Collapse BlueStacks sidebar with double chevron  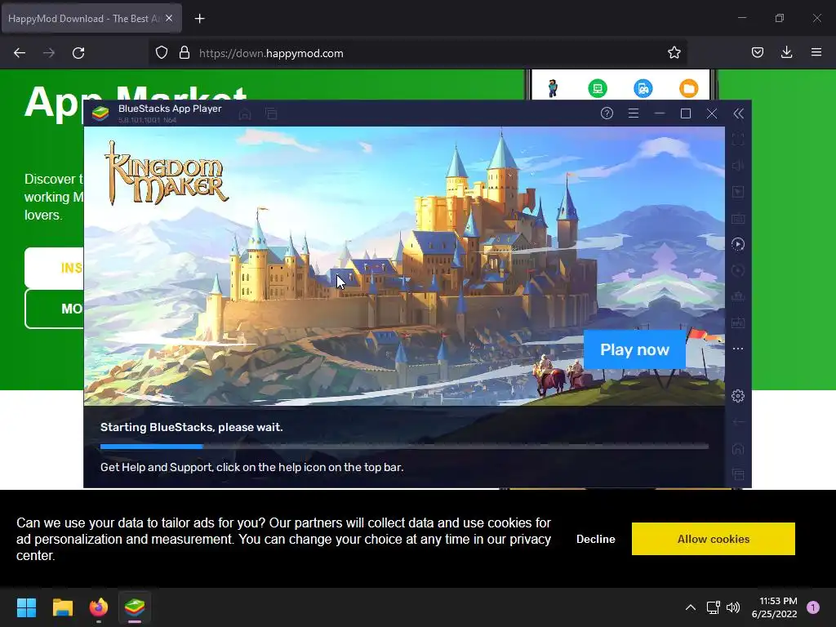pos(738,113)
